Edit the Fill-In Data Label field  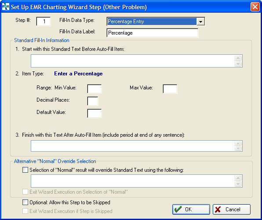click(x=153, y=33)
